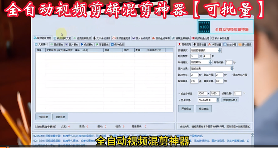Click film icon of 视频批量处理 tab

(193, 38)
